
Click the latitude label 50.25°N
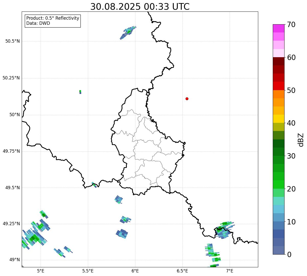pyautogui.click(x=11, y=78)
